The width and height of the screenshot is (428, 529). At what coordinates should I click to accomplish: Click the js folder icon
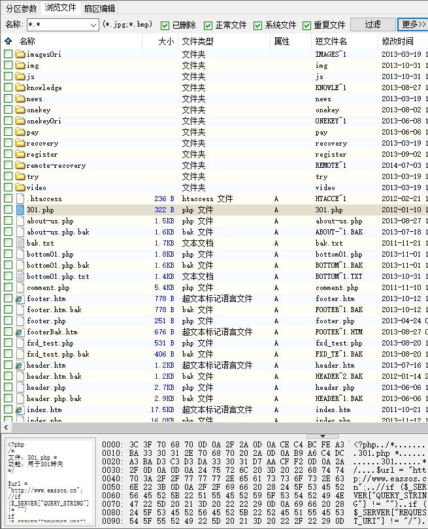(x=20, y=76)
